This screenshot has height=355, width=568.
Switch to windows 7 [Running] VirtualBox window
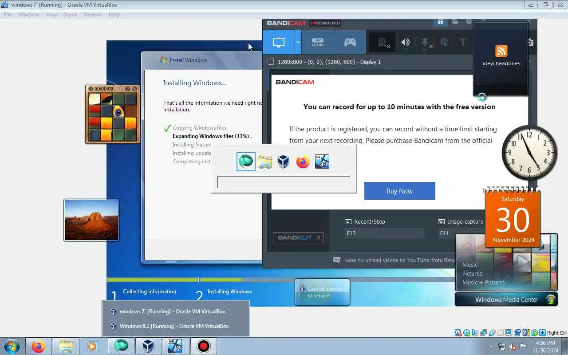click(x=176, y=312)
